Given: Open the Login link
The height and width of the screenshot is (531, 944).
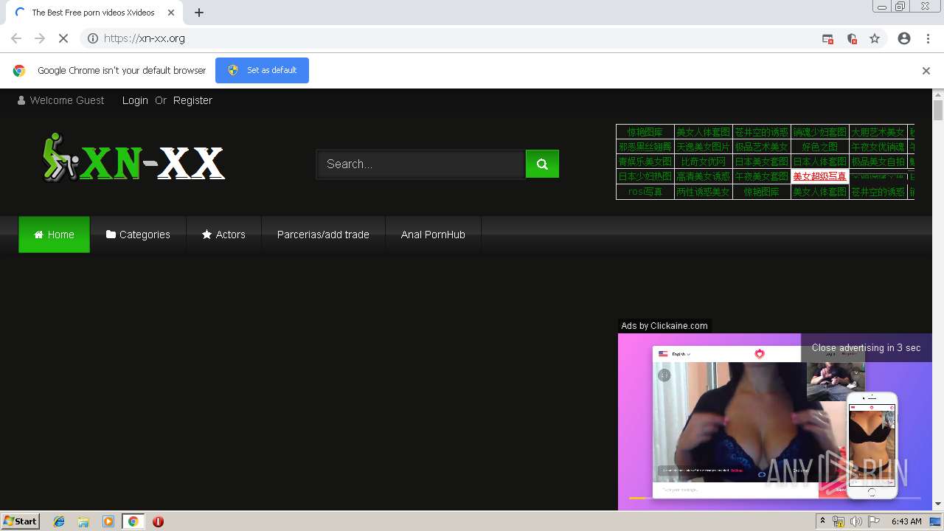Looking at the screenshot, I should pyautogui.click(x=135, y=100).
